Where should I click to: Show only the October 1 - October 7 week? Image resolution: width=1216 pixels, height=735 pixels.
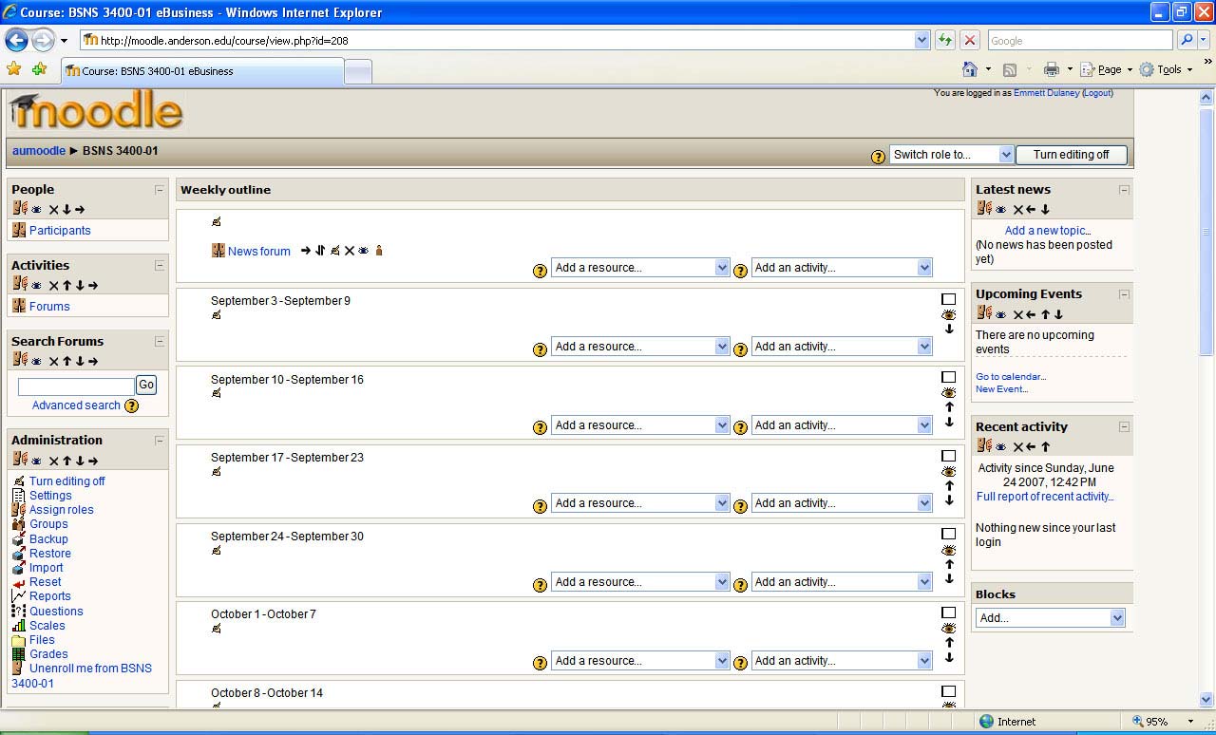(x=948, y=612)
